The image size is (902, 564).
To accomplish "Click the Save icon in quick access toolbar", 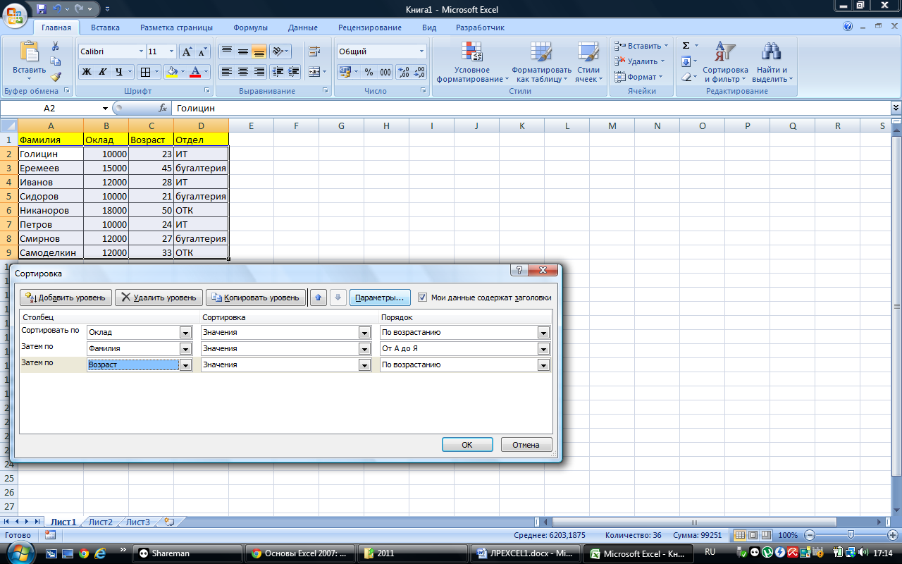I will click(x=42, y=8).
